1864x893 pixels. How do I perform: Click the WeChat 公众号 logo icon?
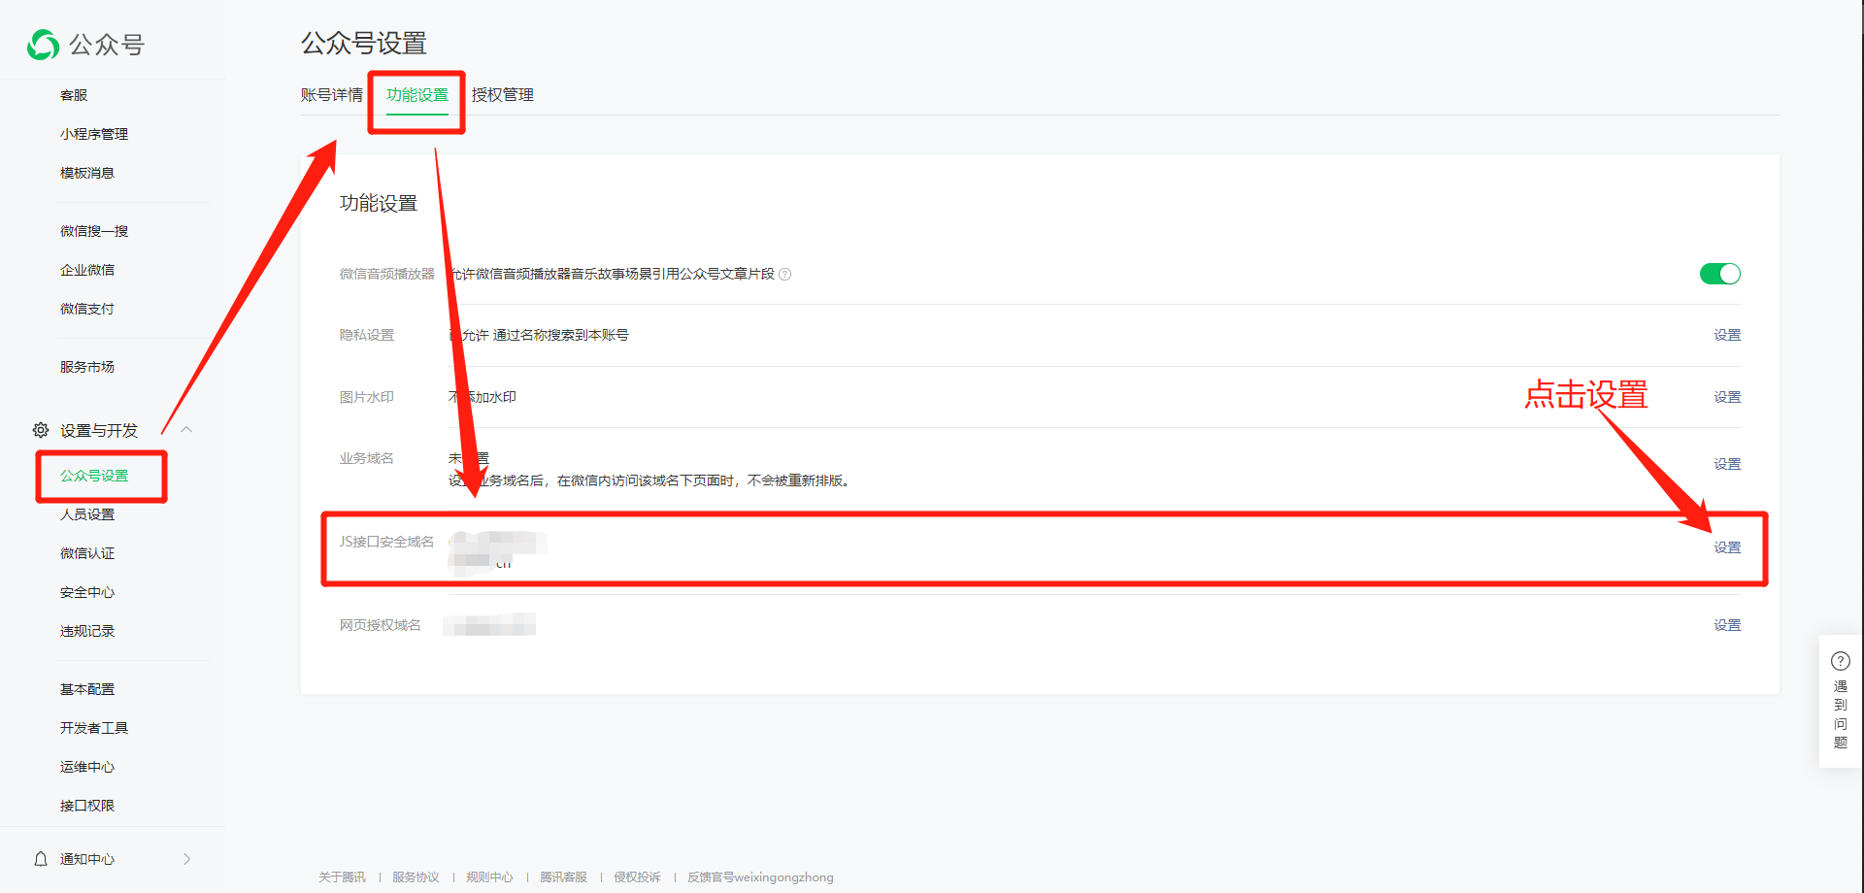pos(43,45)
